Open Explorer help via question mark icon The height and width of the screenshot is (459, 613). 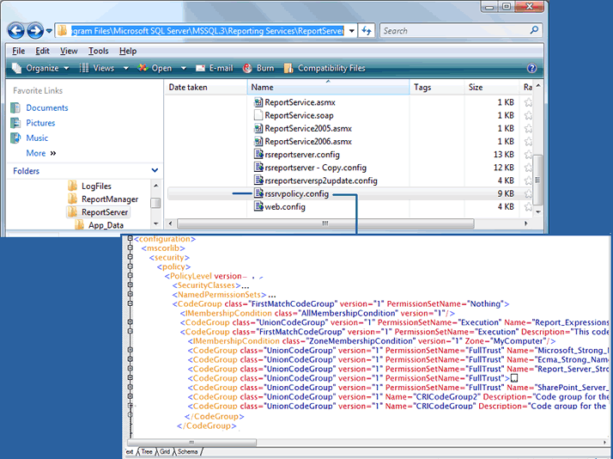531,68
